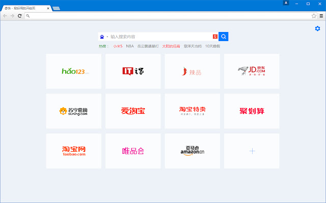Click the search input field

pyautogui.click(x=160, y=37)
